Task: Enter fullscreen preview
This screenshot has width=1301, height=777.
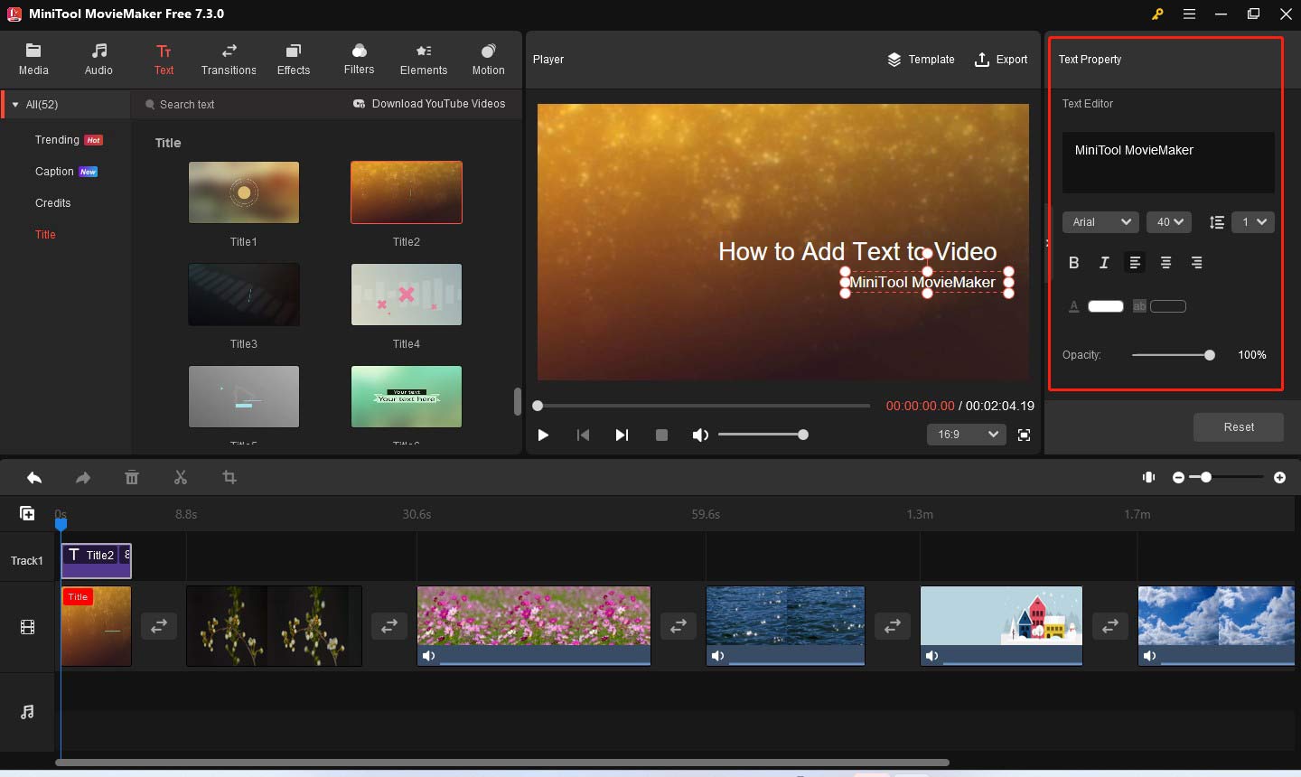Action: coord(1024,435)
